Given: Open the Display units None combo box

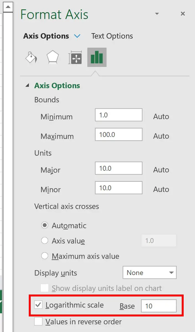Looking at the screenshot, I should click(149, 273).
